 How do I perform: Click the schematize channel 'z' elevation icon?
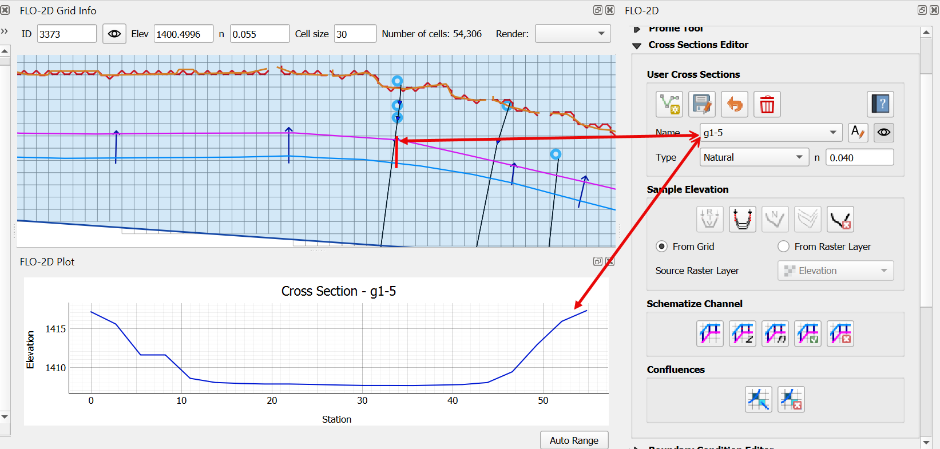point(743,333)
